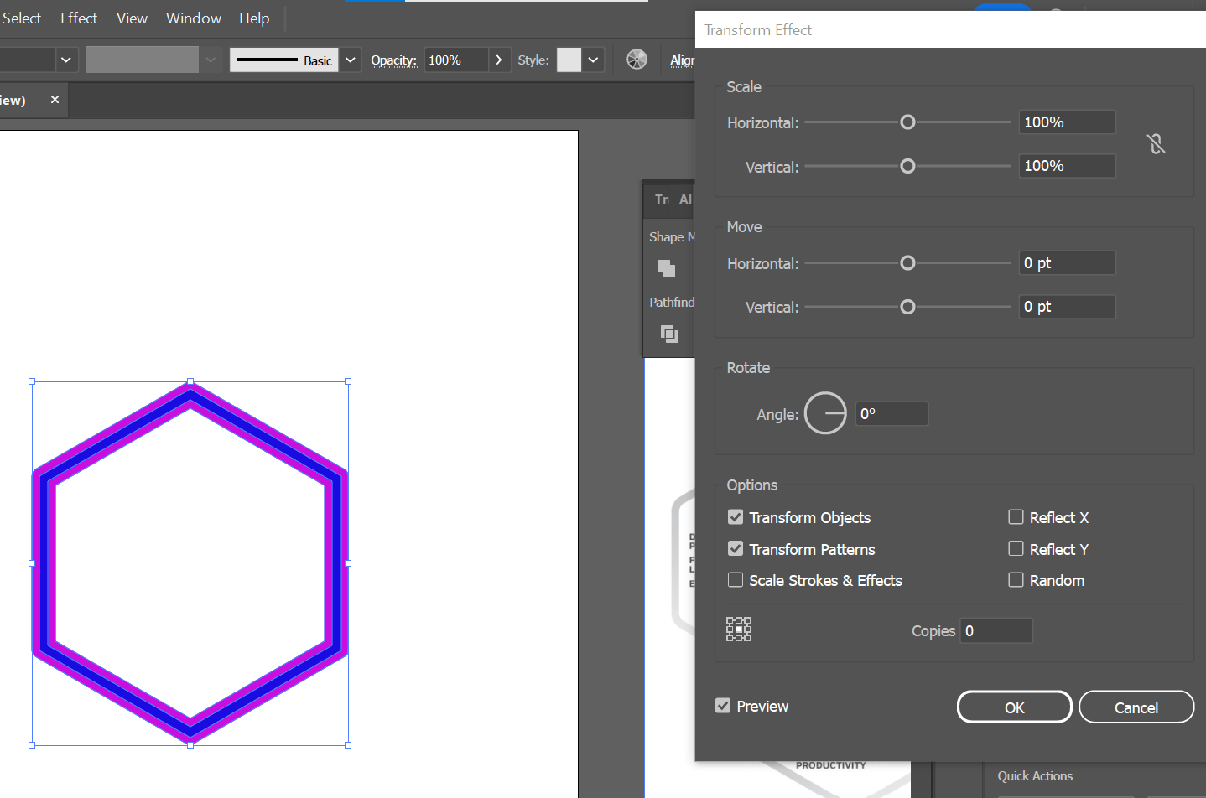Click the stroke weight Basic preview
The height and width of the screenshot is (798, 1206).
pos(285,60)
